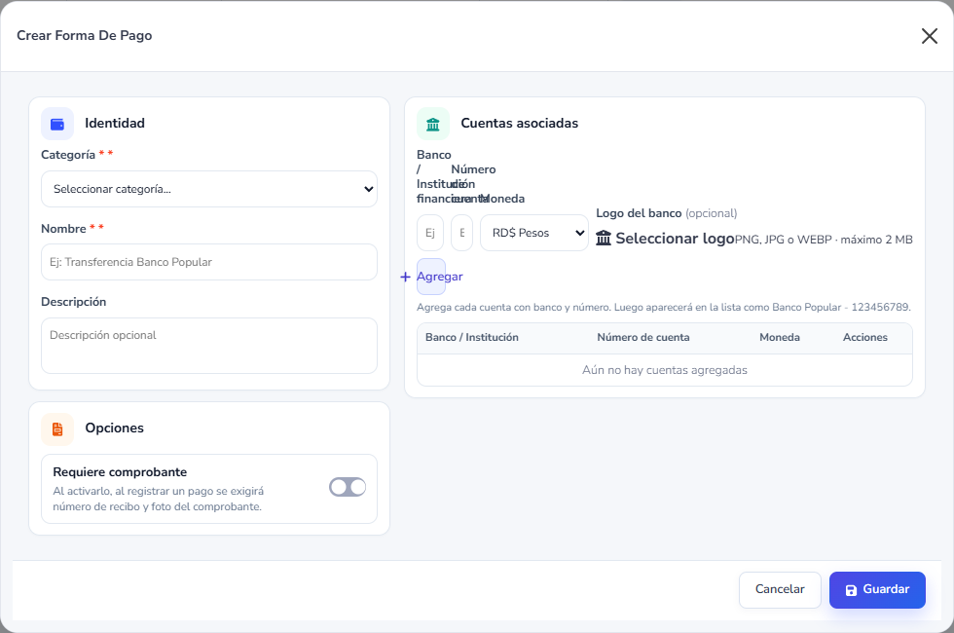Click the PNG, JPG o WEBP size hint
This screenshot has width=954, height=633.
click(x=824, y=240)
